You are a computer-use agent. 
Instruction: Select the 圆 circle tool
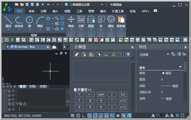tap(30, 22)
